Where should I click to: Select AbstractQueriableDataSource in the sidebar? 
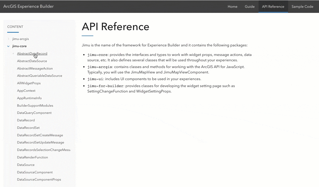pyautogui.click(x=39, y=76)
